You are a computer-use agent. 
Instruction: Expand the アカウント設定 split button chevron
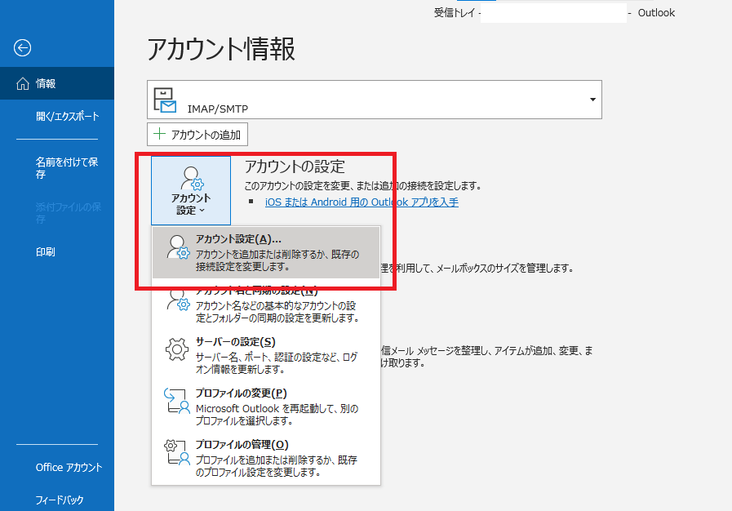(202, 208)
